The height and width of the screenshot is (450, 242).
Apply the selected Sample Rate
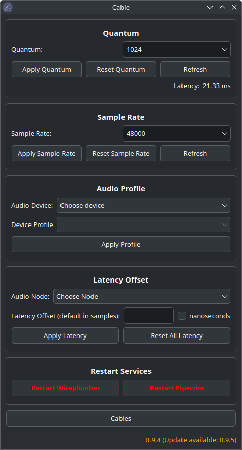point(47,154)
